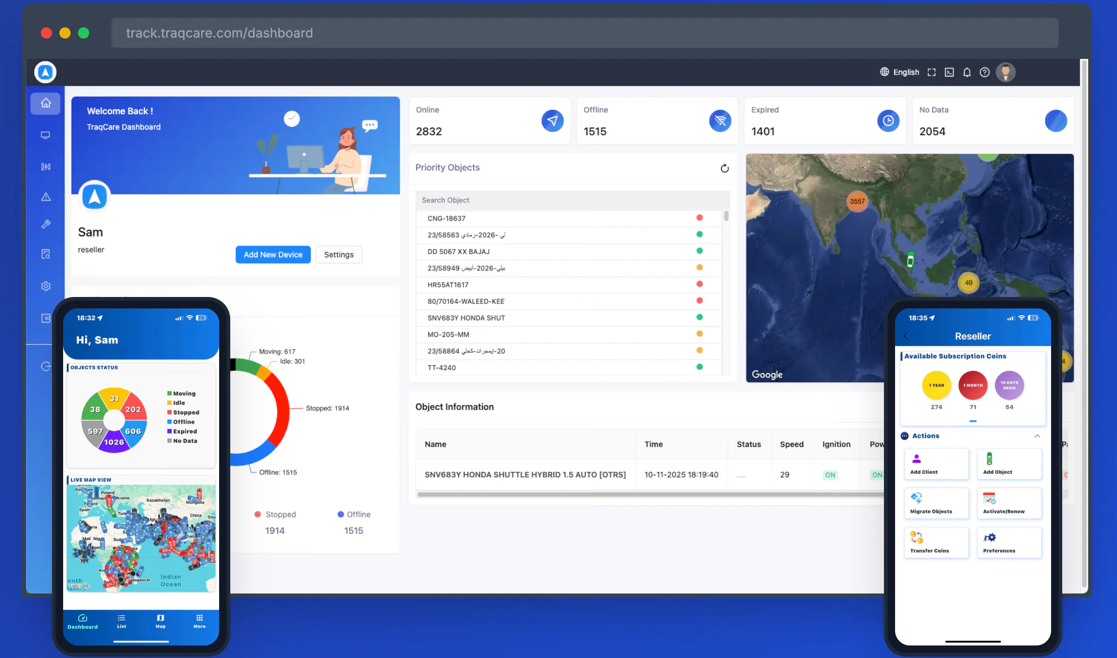Viewport: 1117px width, 658px height.
Task: Click the Search Object input field
Action: pyautogui.click(x=572, y=200)
